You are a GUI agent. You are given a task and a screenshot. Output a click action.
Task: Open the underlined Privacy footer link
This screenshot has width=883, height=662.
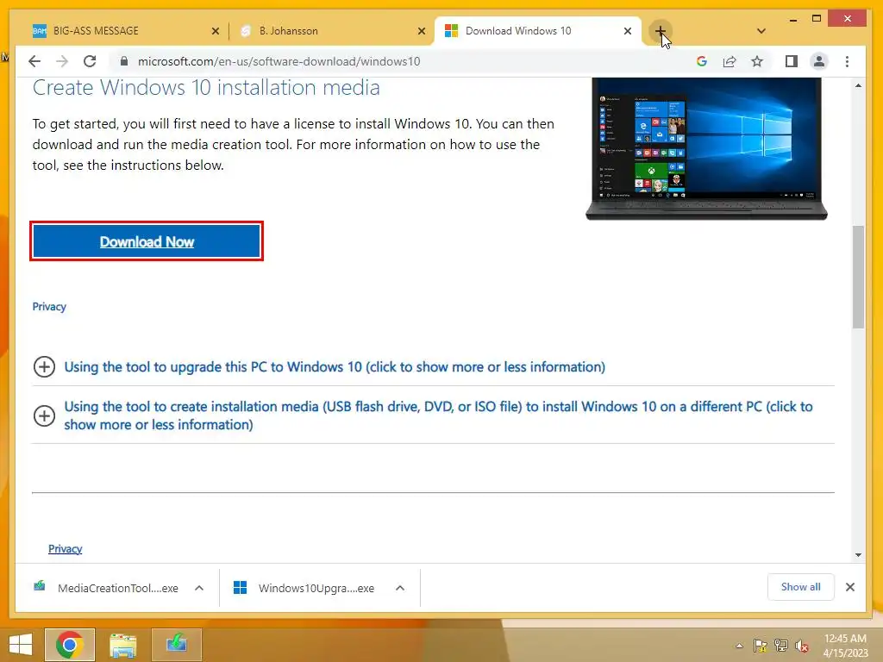(x=65, y=549)
